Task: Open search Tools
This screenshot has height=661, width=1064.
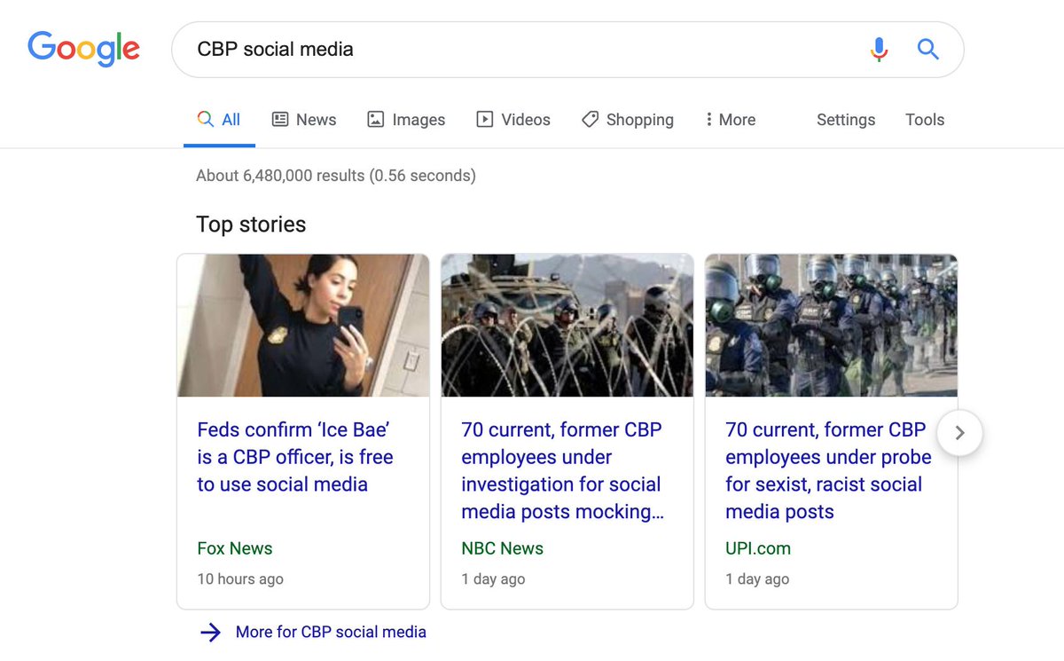Action: tap(925, 120)
